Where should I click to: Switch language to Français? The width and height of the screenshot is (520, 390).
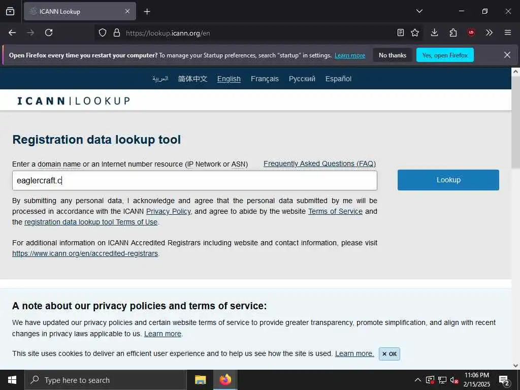(265, 79)
